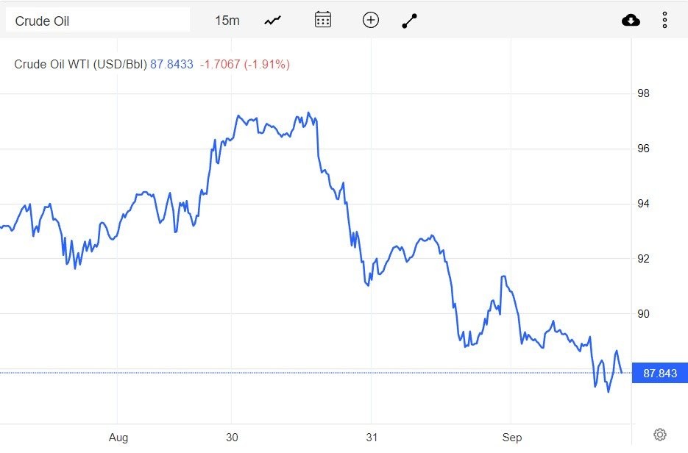This screenshot has height=453, width=688.
Task: Open chart settings gear icon
Action: pos(660,435)
